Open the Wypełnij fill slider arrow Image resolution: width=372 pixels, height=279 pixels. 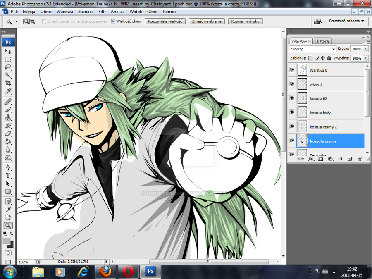(366, 58)
